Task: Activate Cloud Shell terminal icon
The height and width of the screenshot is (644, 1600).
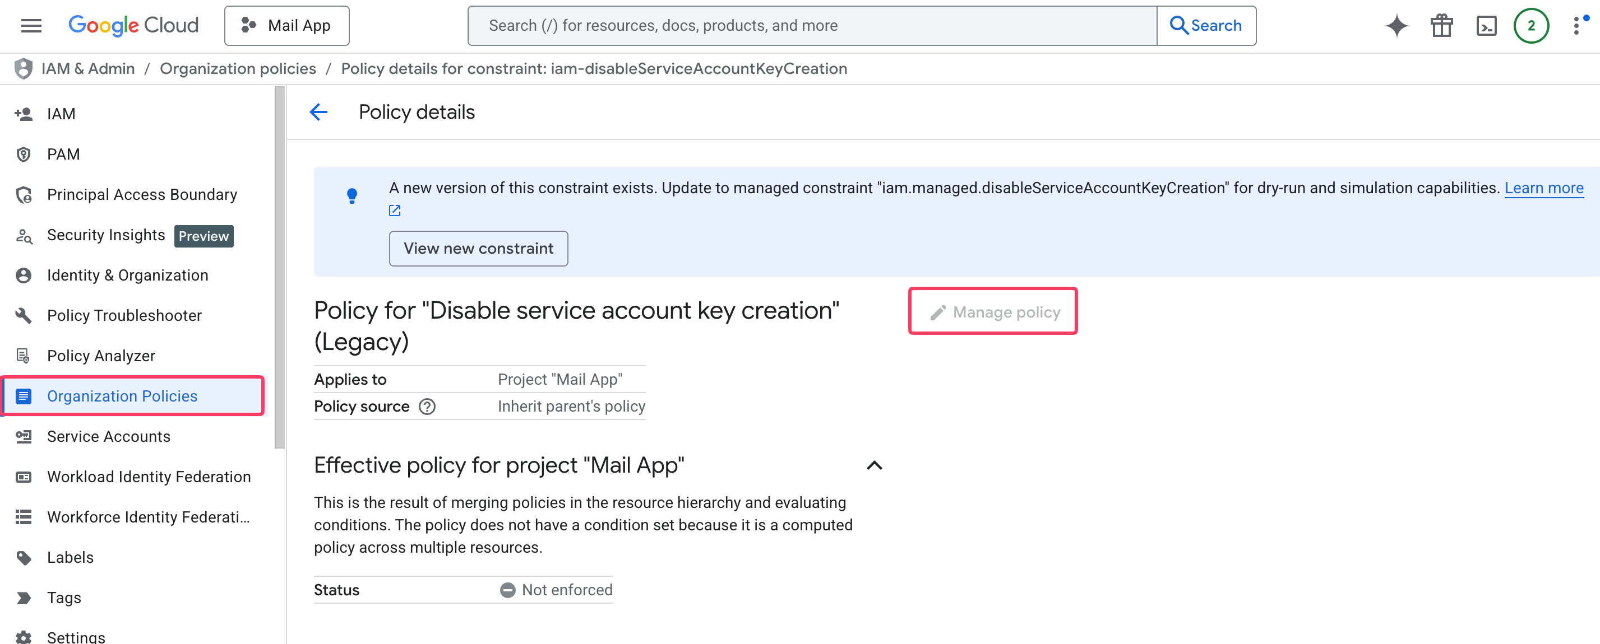Action: click(1486, 25)
